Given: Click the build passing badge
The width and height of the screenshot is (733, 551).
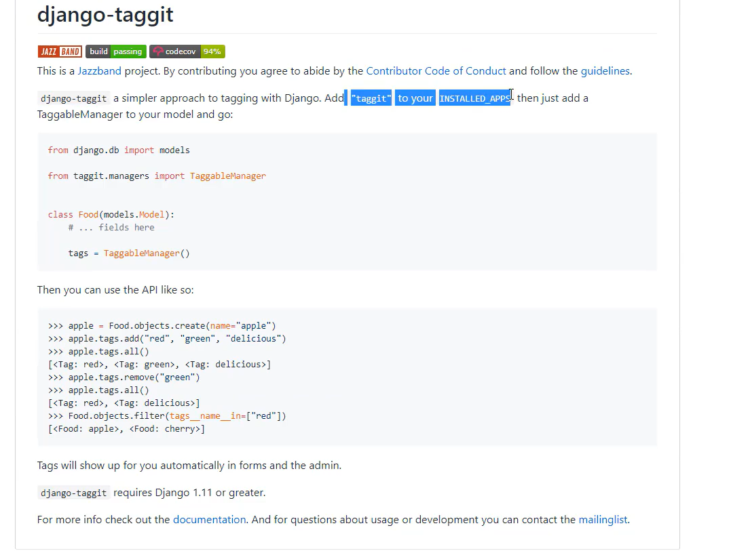Looking at the screenshot, I should click(x=116, y=52).
